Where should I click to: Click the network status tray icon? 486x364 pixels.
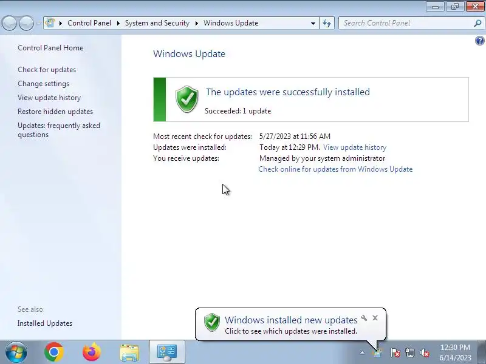click(x=410, y=352)
